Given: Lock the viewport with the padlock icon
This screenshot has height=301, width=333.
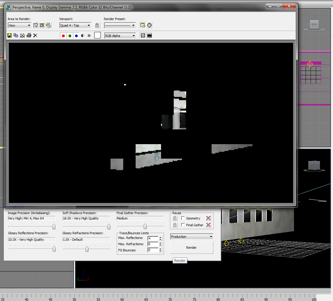Looking at the screenshot, I should (97, 25).
